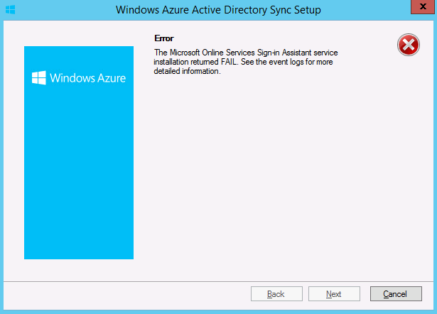Click the window title 'Windows Azure Active Directory Sync Setup'
437x314 pixels.
218,10
